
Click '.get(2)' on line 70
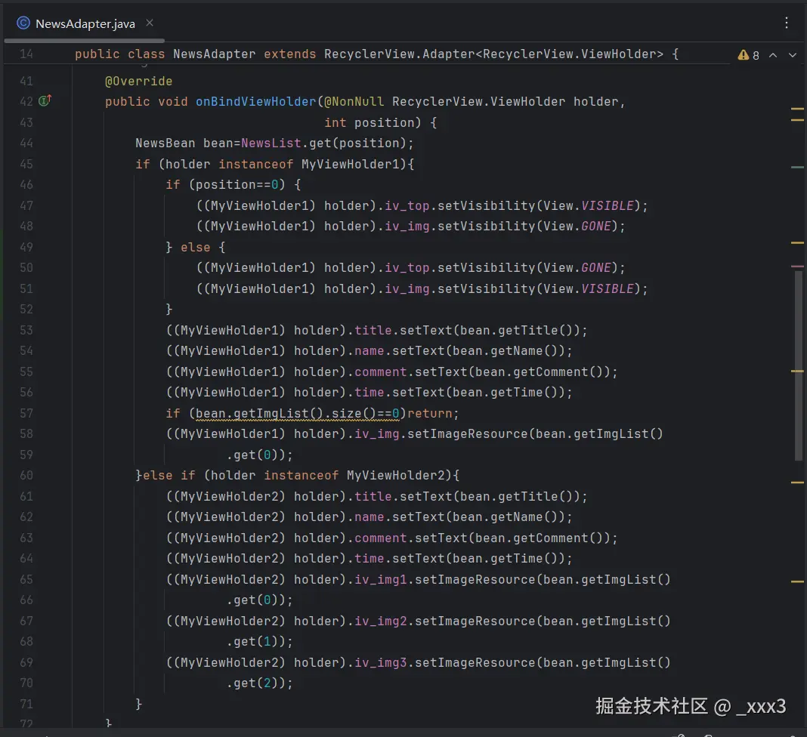coord(252,683)
